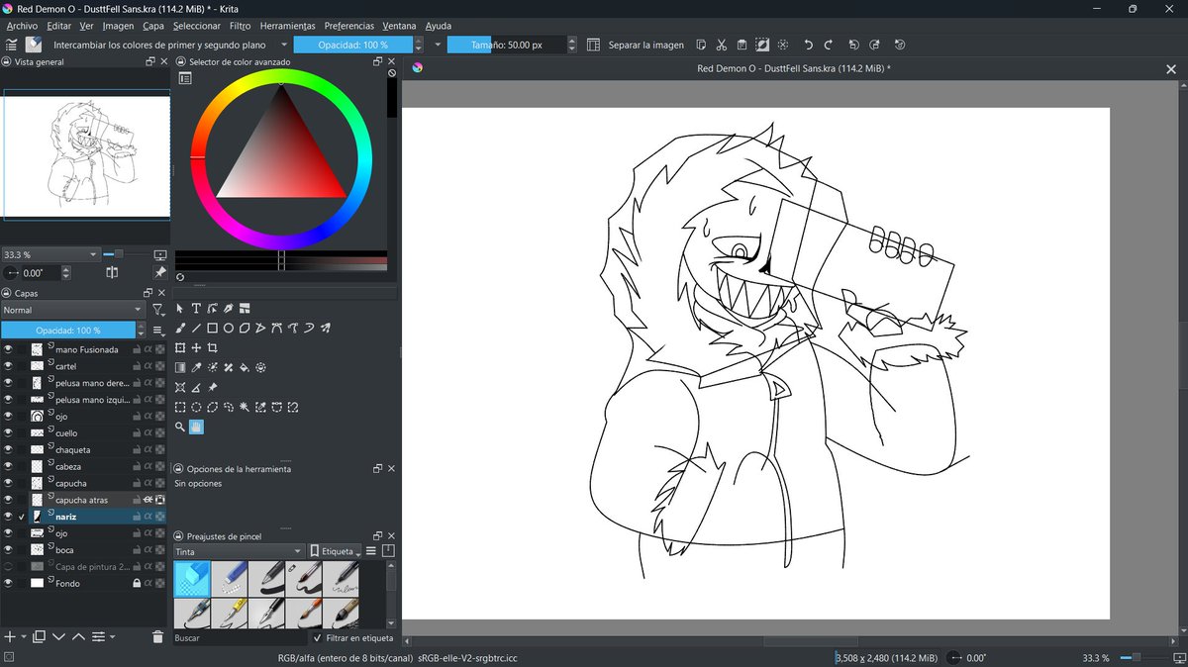Hide the 'Fondo' layer
This screenshot has height=667, width=1188.
point(8,584)
